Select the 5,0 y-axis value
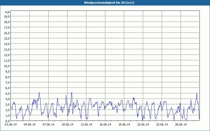210x131 pixels. 8,94
